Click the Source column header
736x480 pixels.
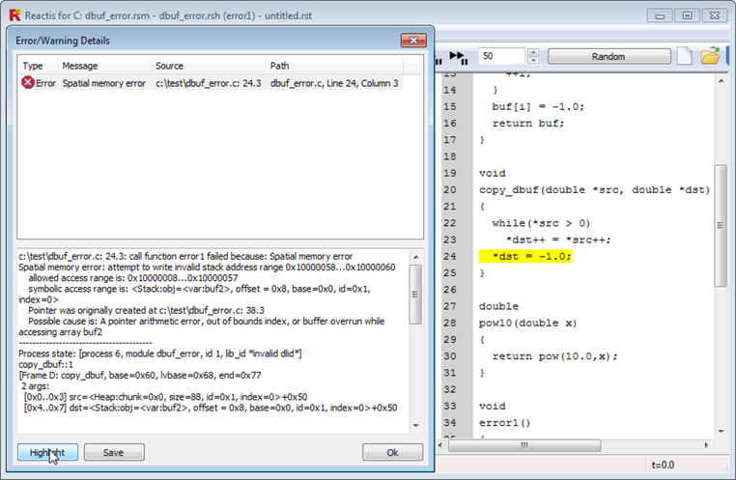coord(206,66)
